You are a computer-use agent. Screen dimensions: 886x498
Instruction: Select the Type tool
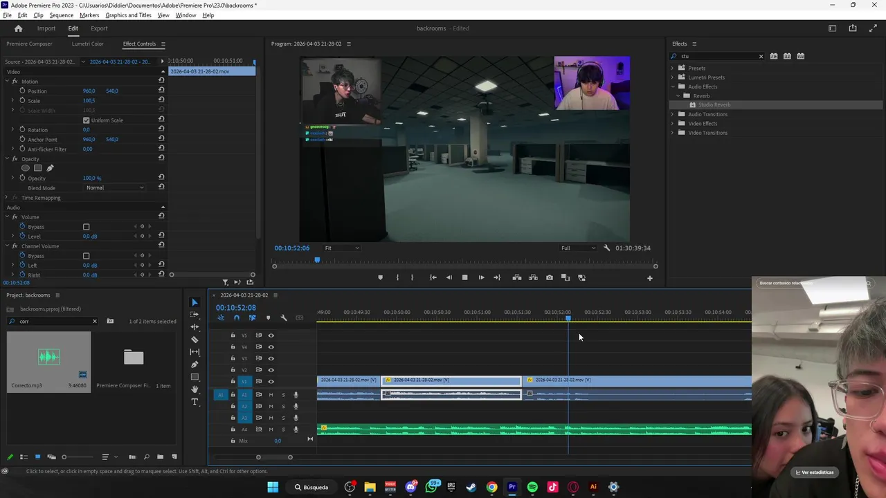coord(195,402)
